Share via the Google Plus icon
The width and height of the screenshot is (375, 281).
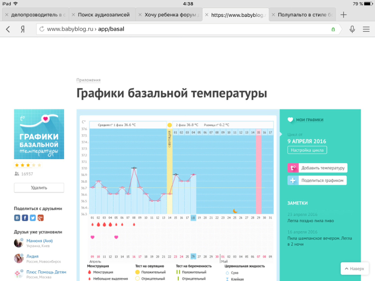tap(40, 218)
